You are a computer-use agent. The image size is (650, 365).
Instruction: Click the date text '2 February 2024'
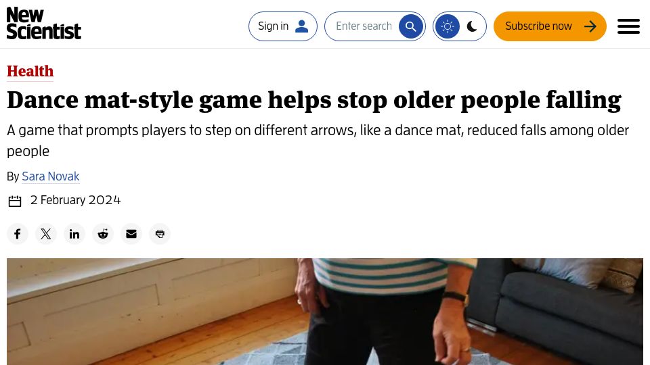(x=75, y=200)
